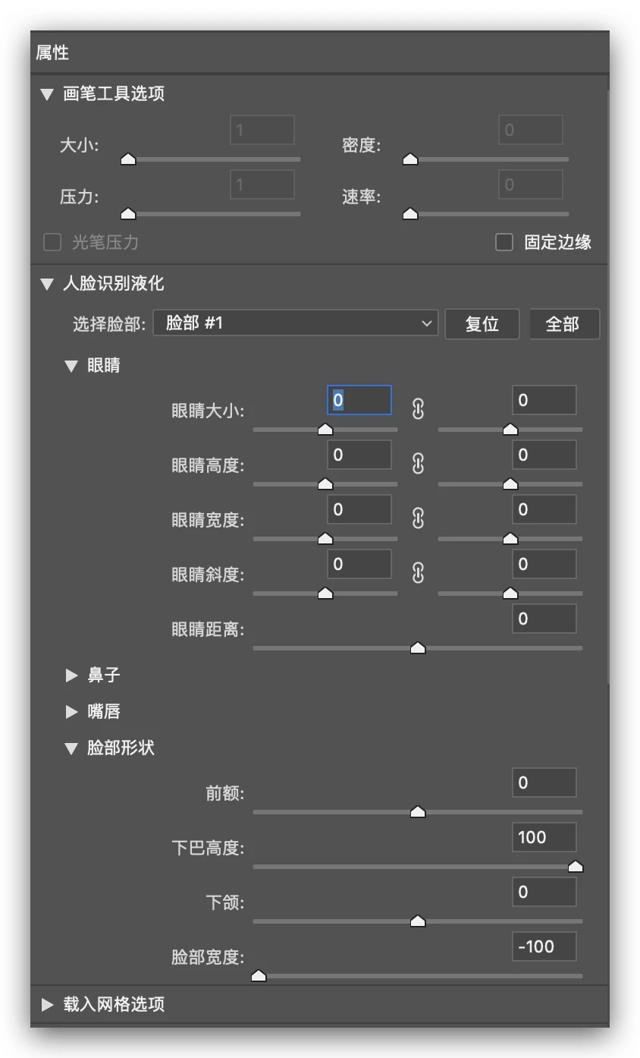Collapse the 人脸识别液化 section
The width and height of the screenshot is (640, 1058).
48,285
